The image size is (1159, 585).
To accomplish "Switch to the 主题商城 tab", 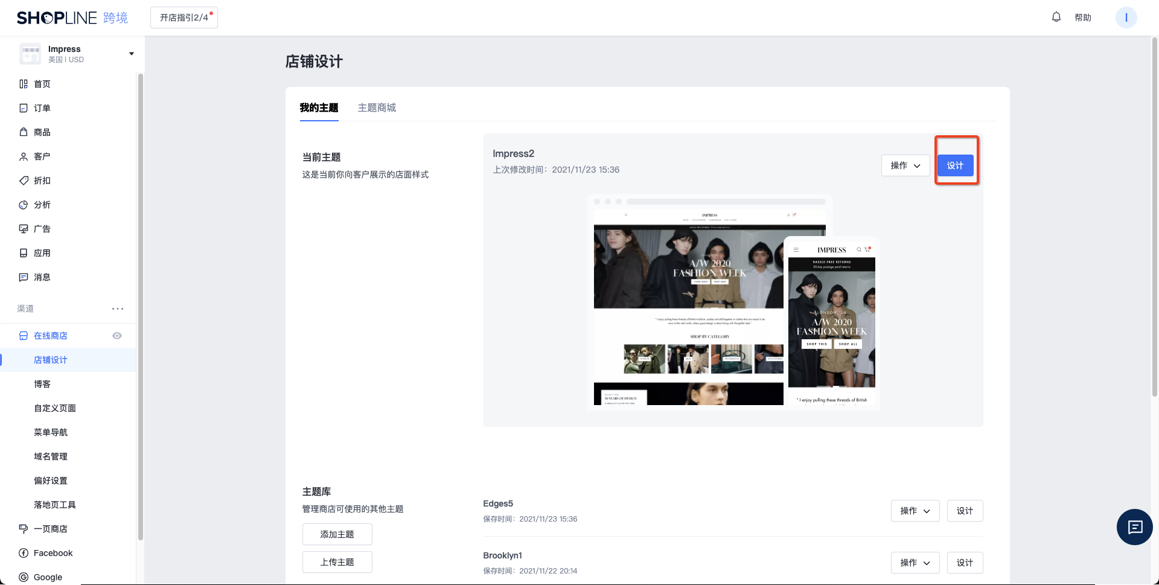I will (x=377, y=107).
